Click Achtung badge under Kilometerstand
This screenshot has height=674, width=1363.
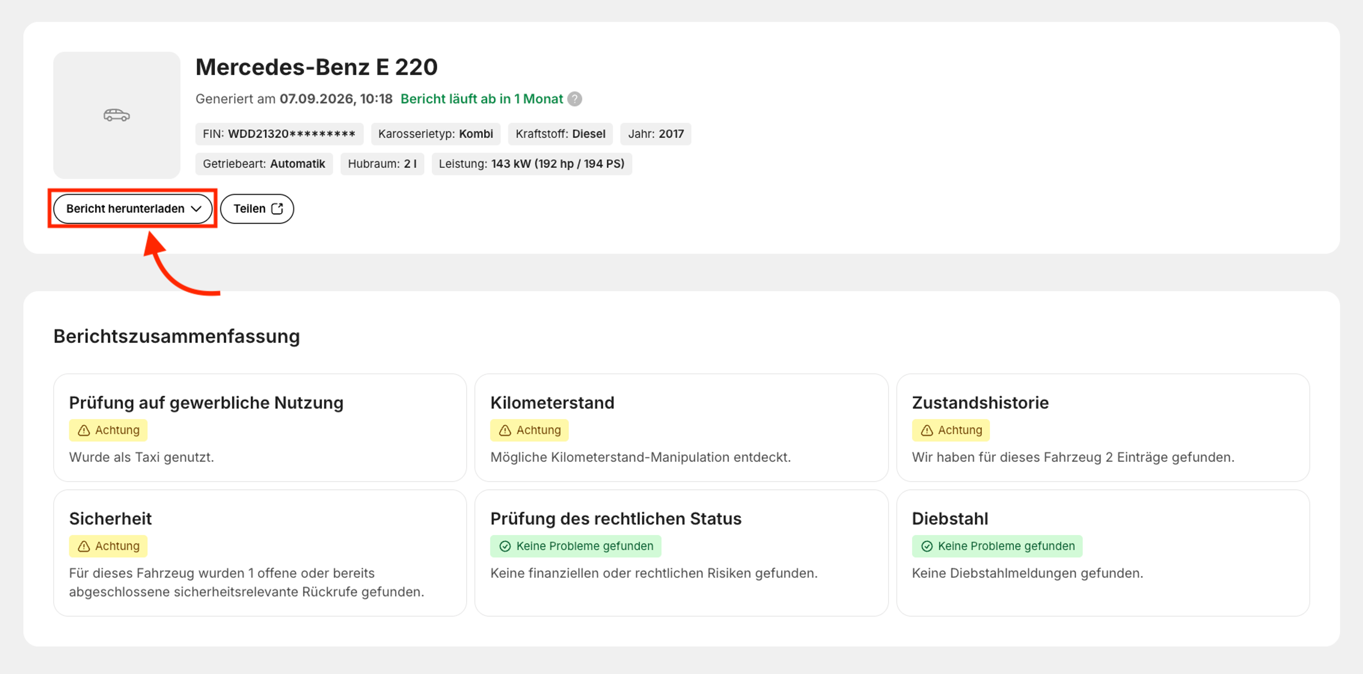pos(529,430)
